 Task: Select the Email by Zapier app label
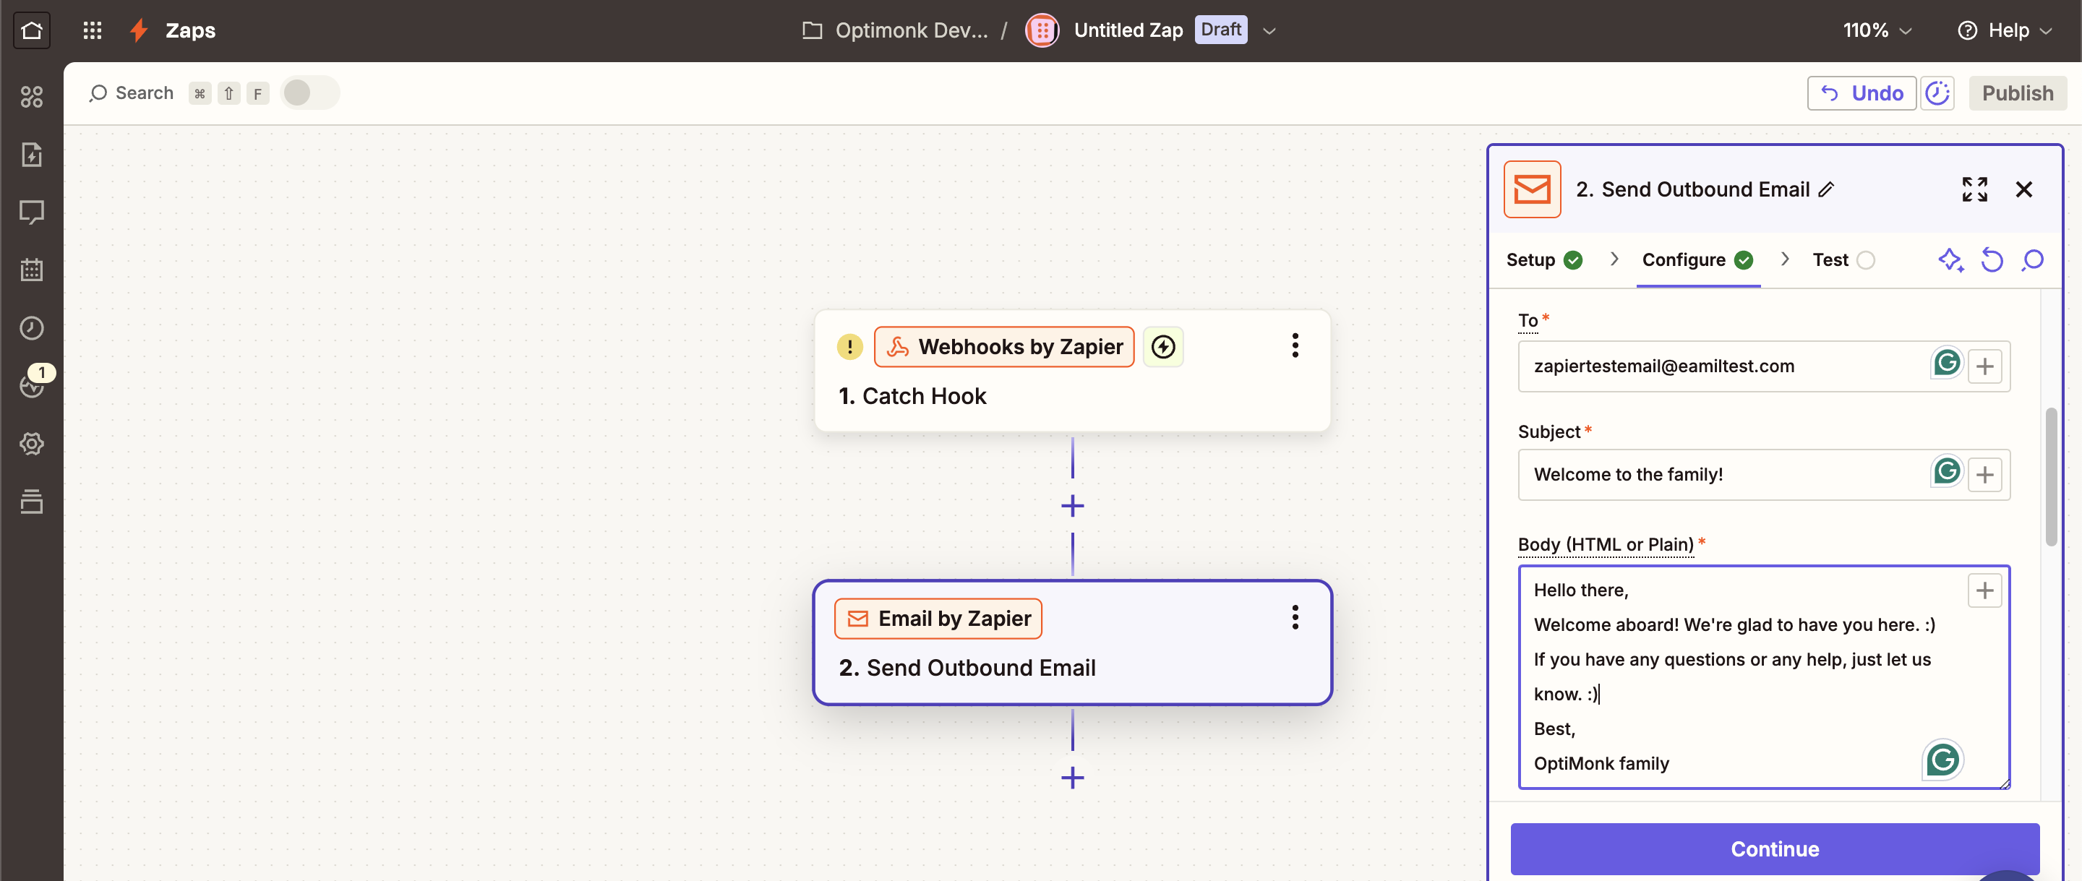(938, 619)
